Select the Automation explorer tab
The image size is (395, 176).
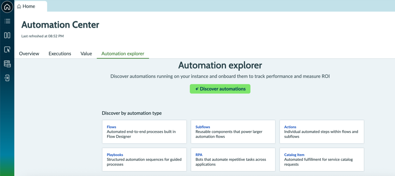[123, 54]
